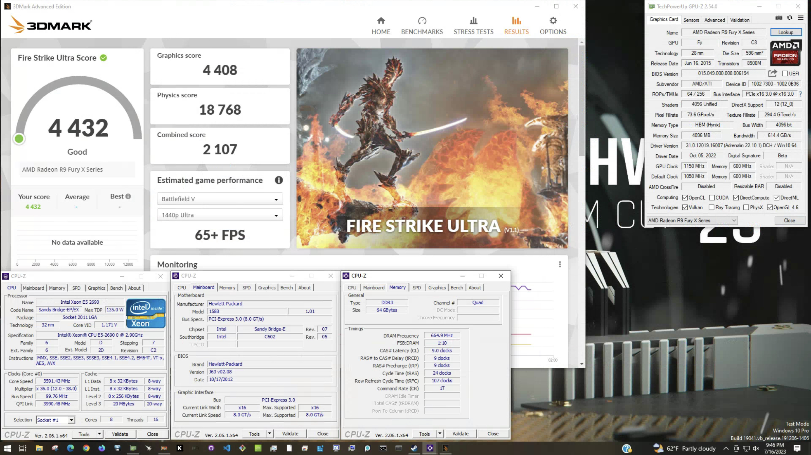Open the 1440p Ultra resolution dropdown

pyautogui.click(x=220, y=215)
